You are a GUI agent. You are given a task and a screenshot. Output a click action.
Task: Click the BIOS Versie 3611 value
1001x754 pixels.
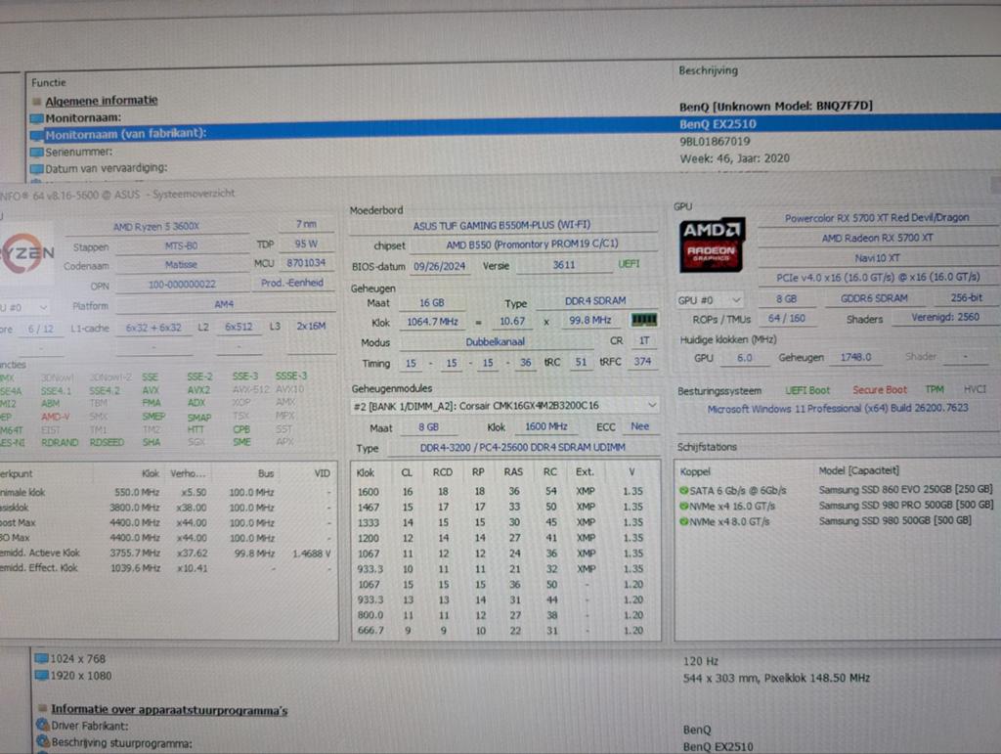coord(564,264)
